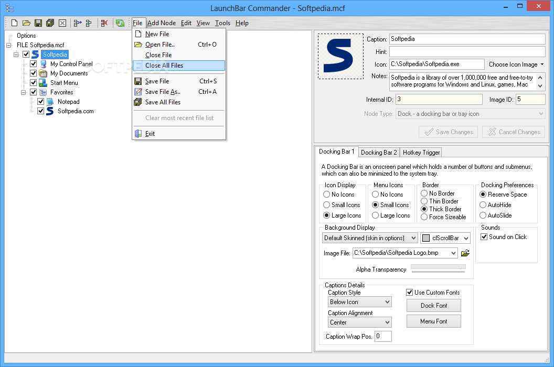Open the Help menu

[242, 23]
